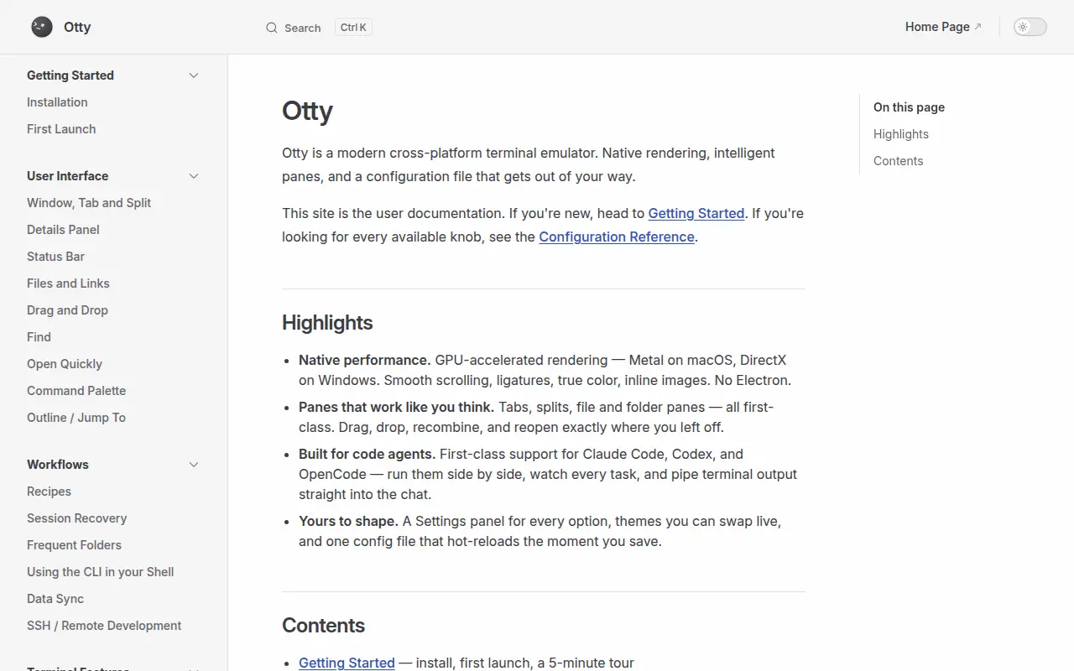Open the Installation page
The height and width of the screenshot is (671, 1074).
[x=57, y=102]
